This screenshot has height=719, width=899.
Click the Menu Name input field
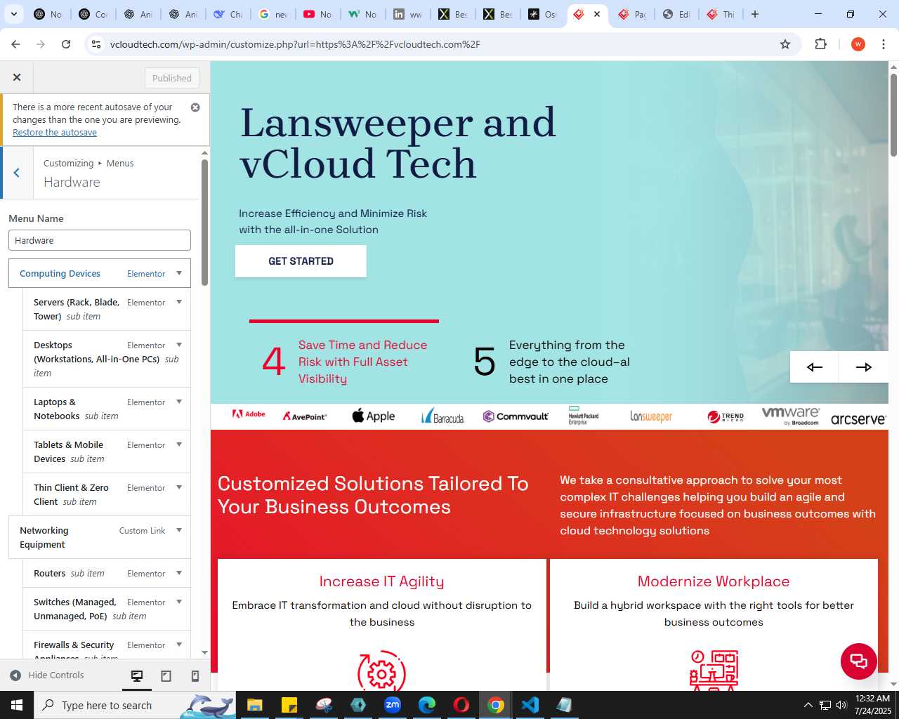click(100, 240)
